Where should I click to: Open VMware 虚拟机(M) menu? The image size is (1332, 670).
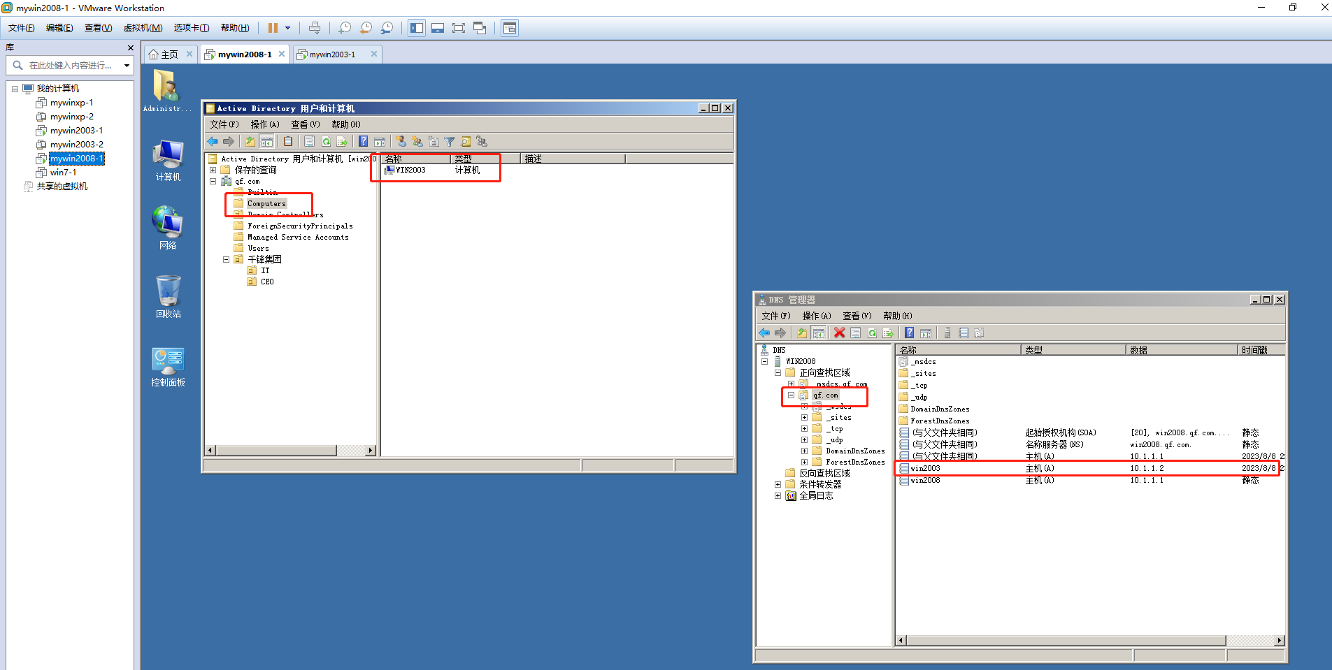pyautogui.click(x=143, y=28)
